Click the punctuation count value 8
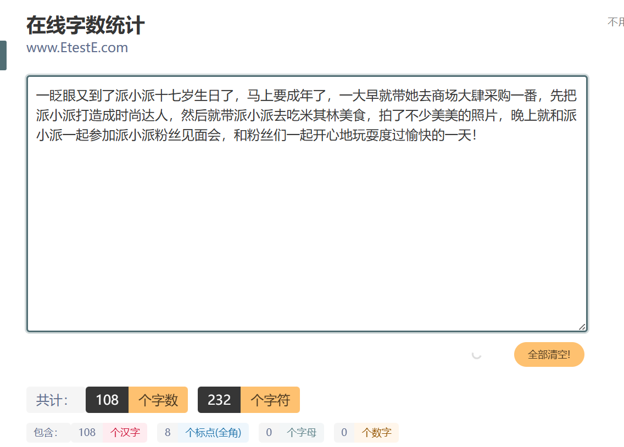The height and width of the screenshot is (447, 624). 168,433
